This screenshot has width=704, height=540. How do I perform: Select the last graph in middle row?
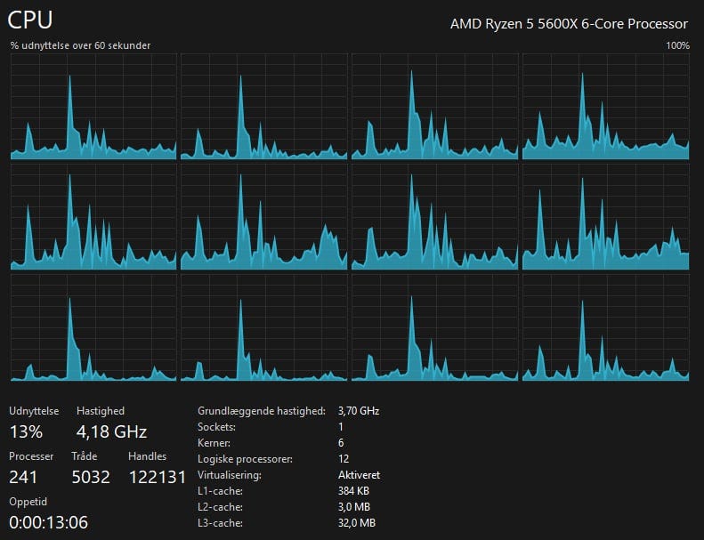pos(606,217)
